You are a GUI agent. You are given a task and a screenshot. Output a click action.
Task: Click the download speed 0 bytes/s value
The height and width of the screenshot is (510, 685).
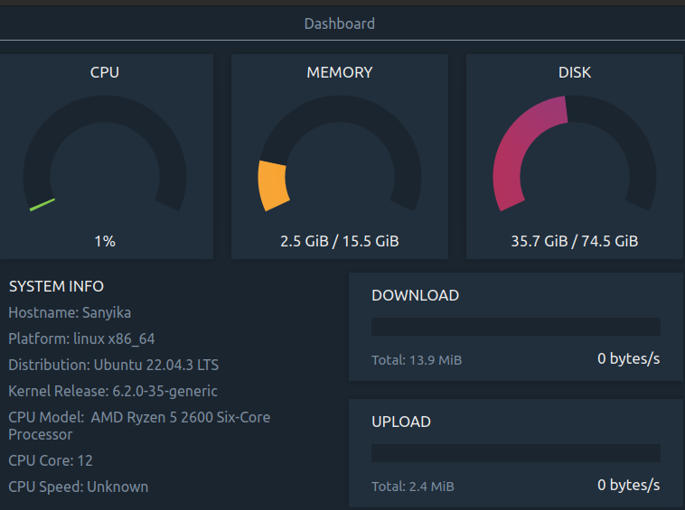click(x=628, y=358)
